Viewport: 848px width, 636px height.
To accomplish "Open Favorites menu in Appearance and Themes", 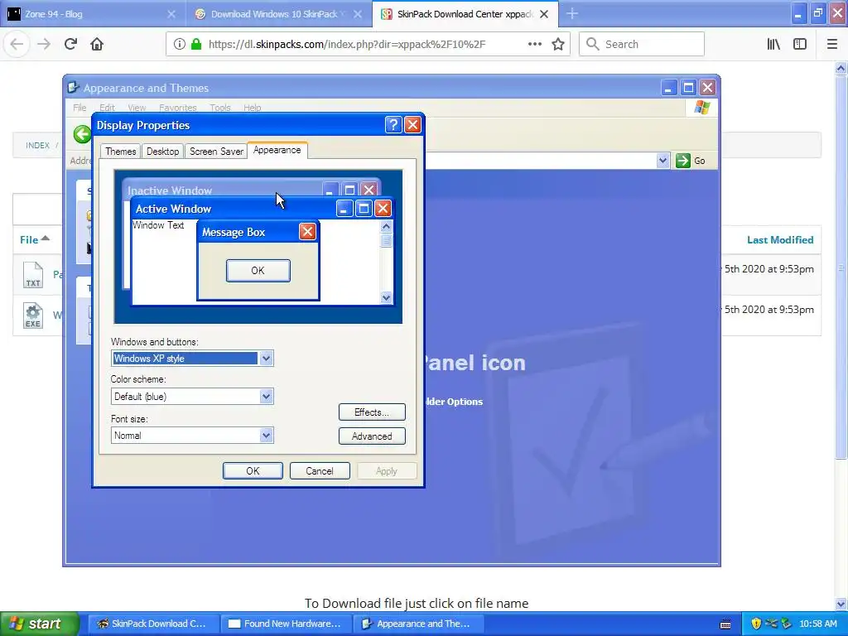I will click(177, 108).
